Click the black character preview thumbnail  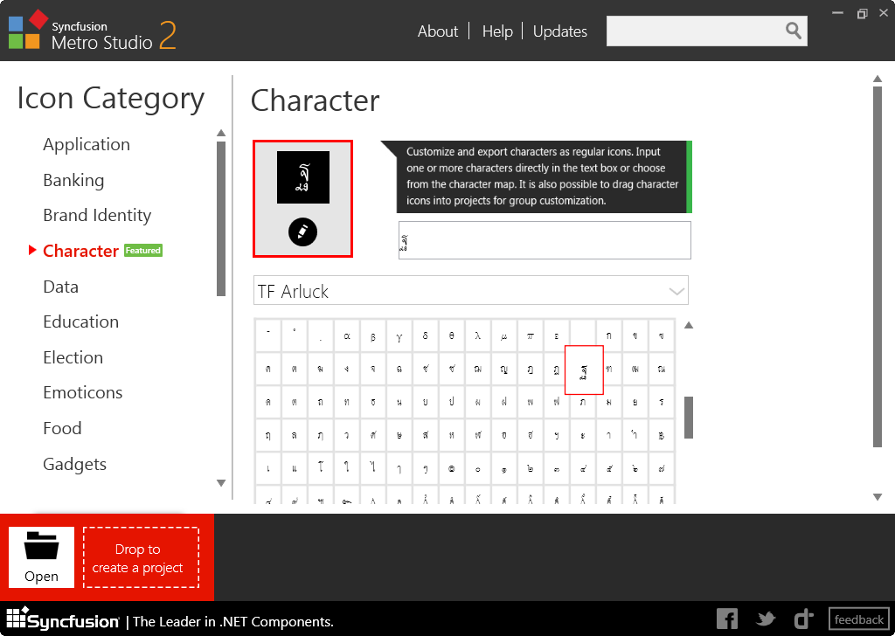click(303, 177)
